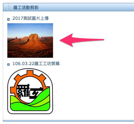134x124 pixels.
Task: Click arrow bullet icon beside 2017測試圖片上傳
Action: [x=8, y=19]
